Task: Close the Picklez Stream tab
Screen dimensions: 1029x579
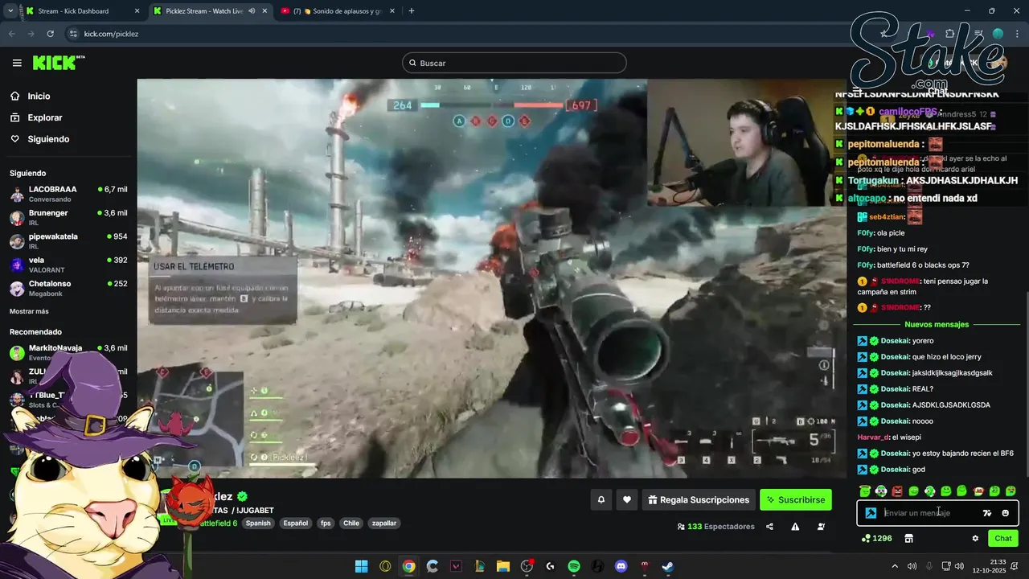Action: (264, 11)
